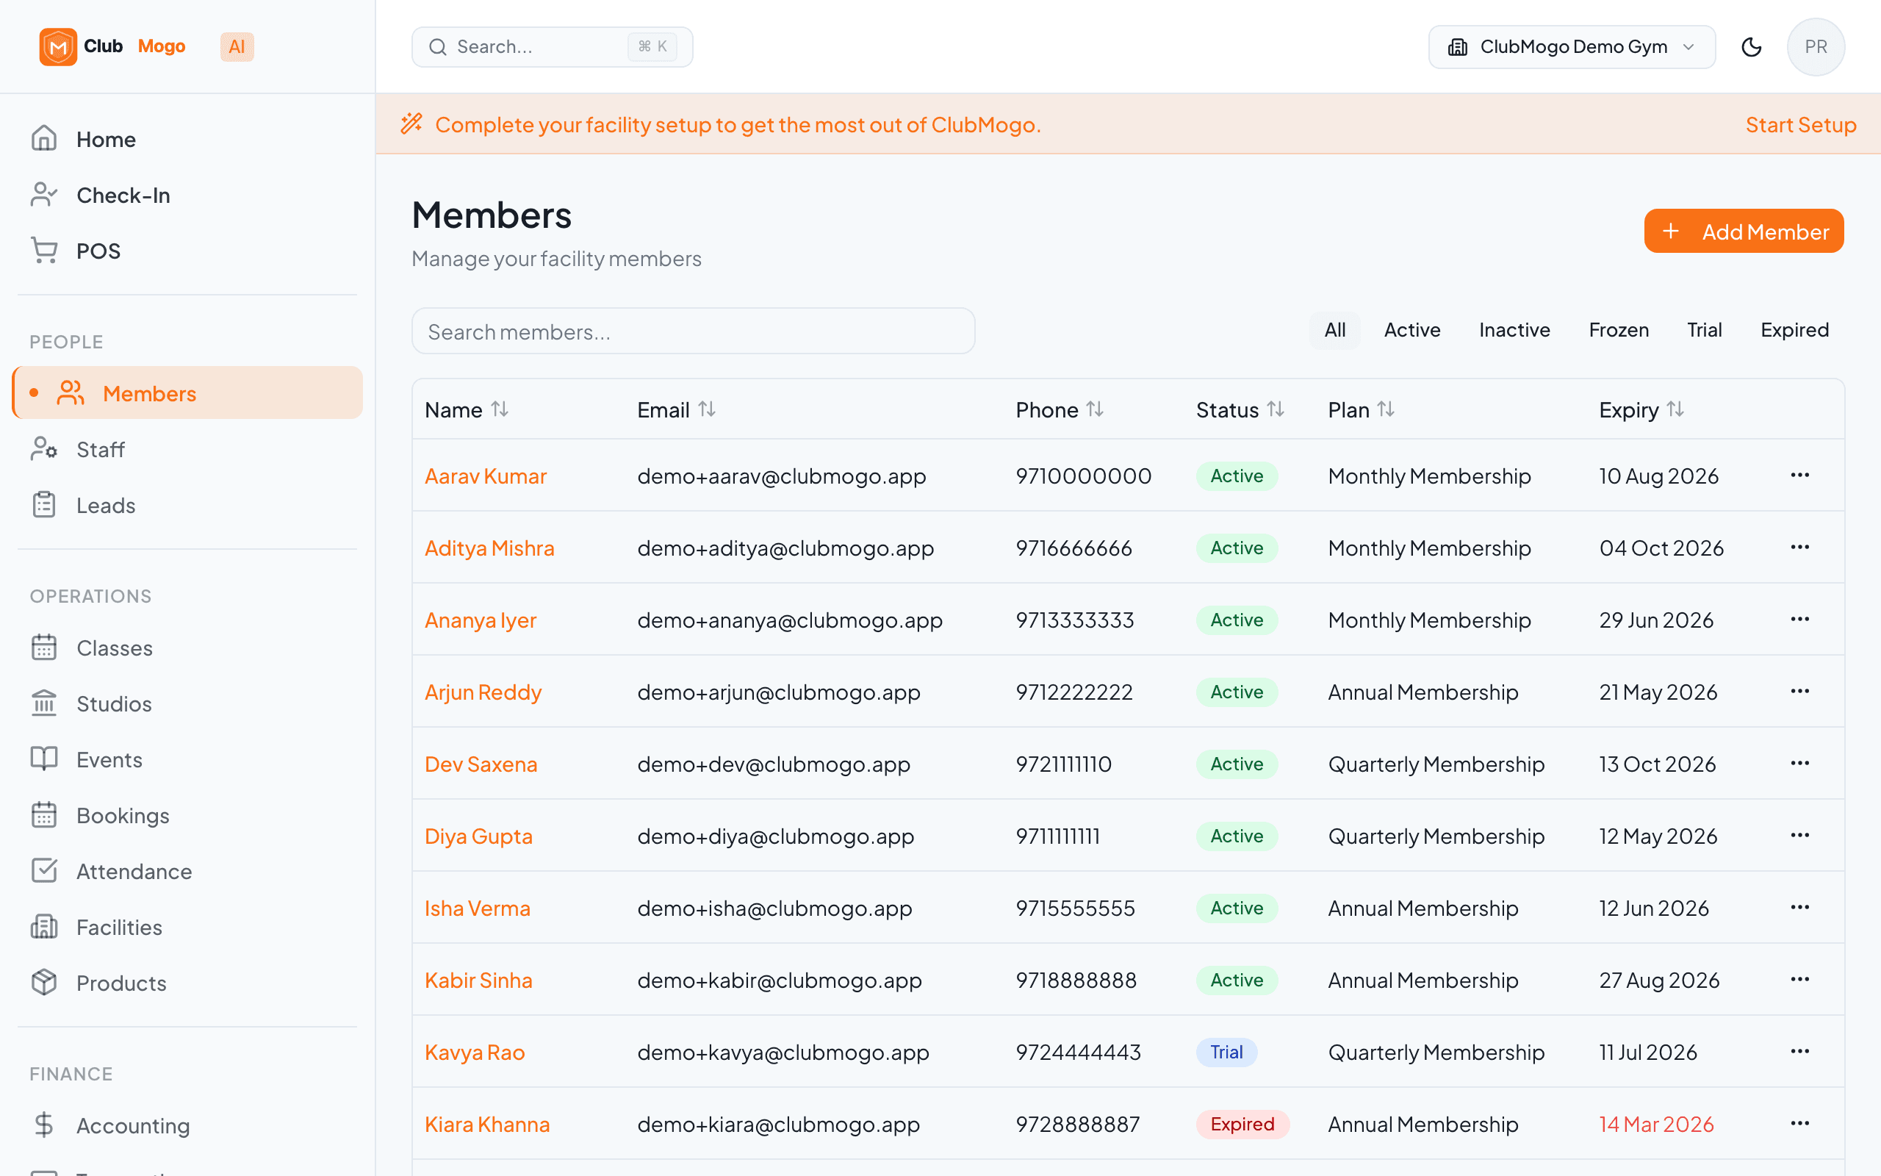1881x1176 pixels.
Task: Click the Add Member button
Action: tap(1744, 231)
